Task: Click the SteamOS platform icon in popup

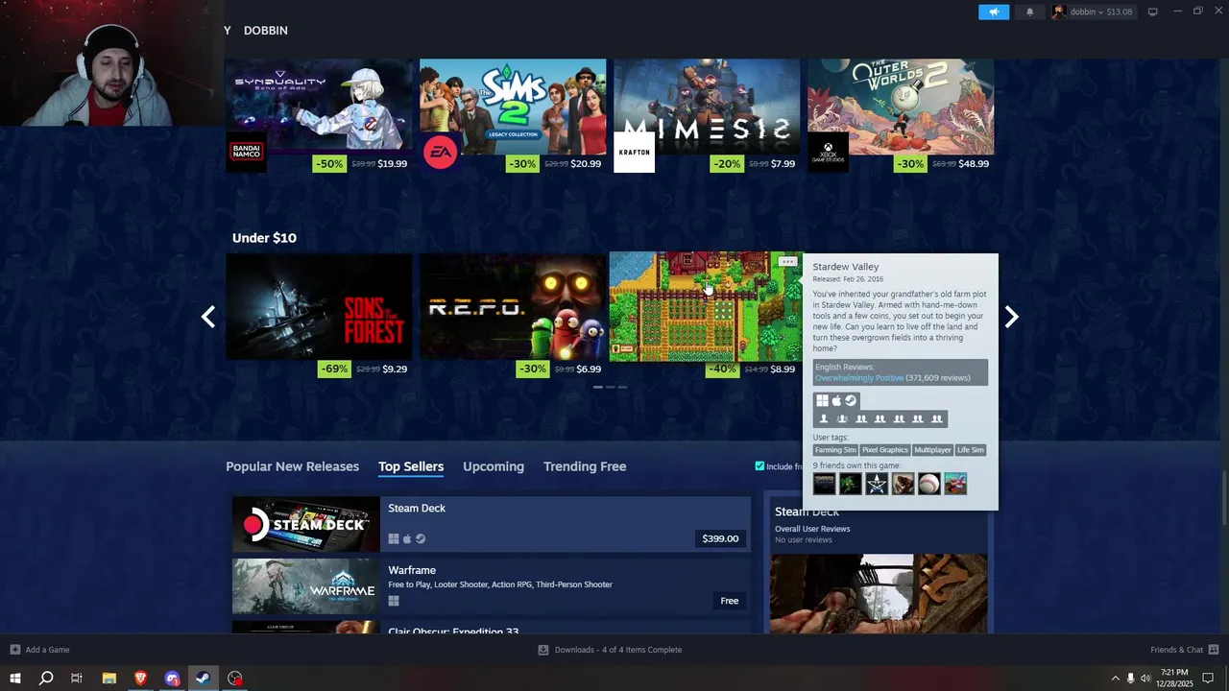Action: point(850,401)
